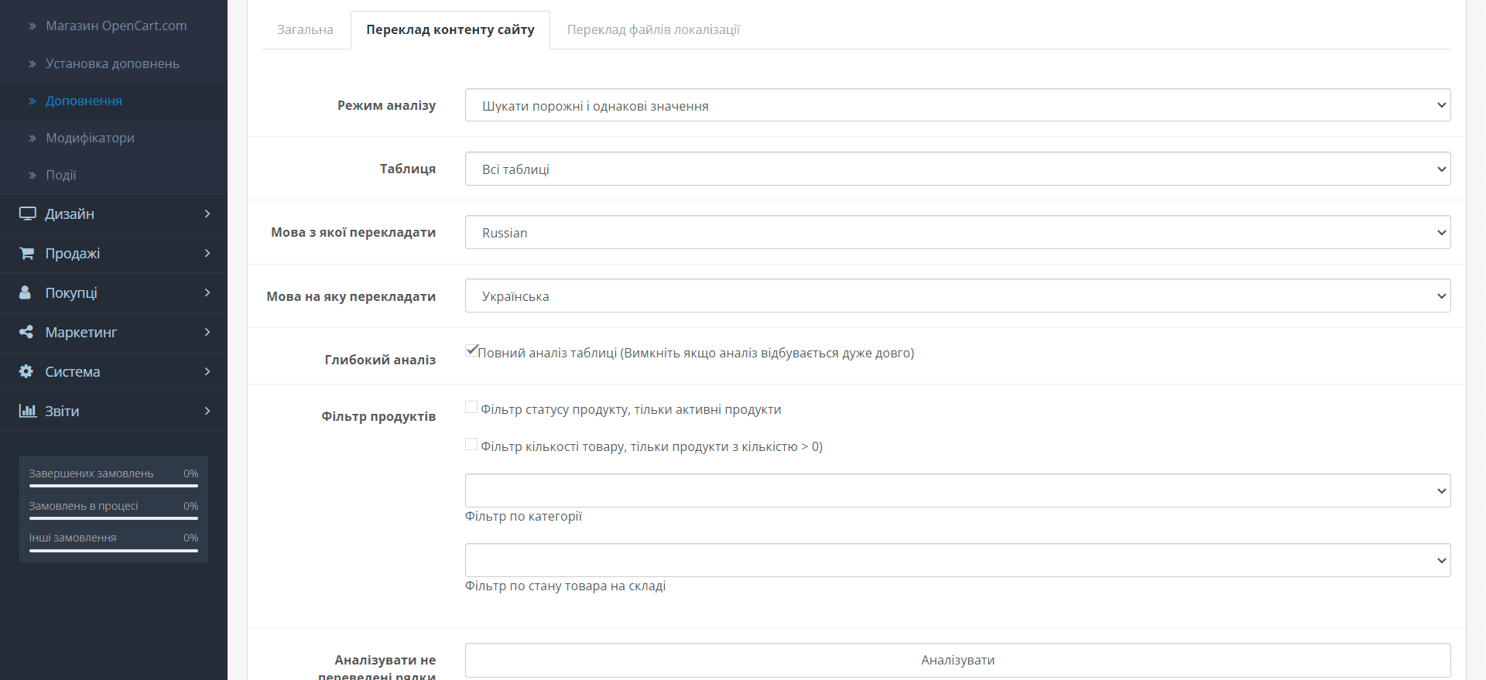Click the Покупці user icon
1486x680 pixels.
point(25,292)
